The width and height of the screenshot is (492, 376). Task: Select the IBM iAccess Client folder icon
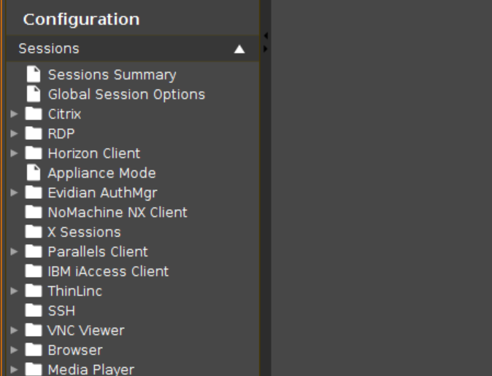(x=34, y=271)
